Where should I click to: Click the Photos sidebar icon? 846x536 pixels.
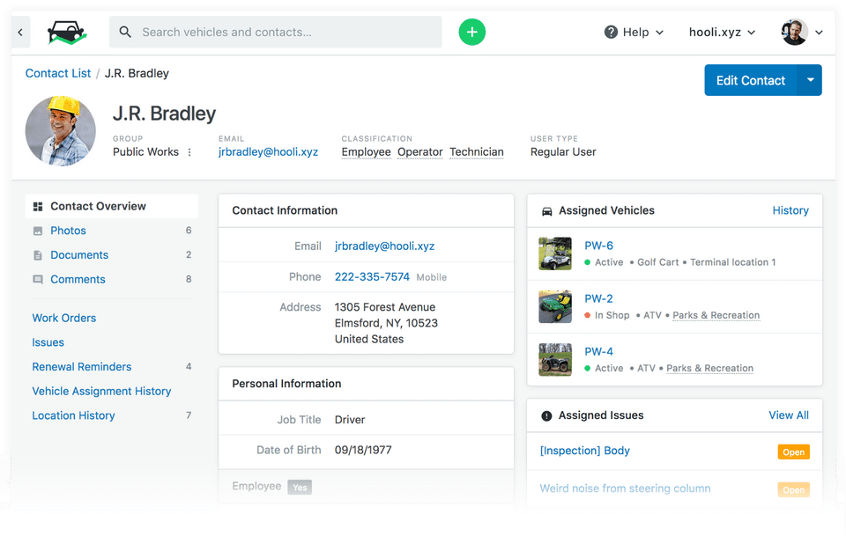click(38, 231)
